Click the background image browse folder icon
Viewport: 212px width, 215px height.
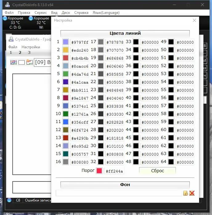[x=185, y=193]
